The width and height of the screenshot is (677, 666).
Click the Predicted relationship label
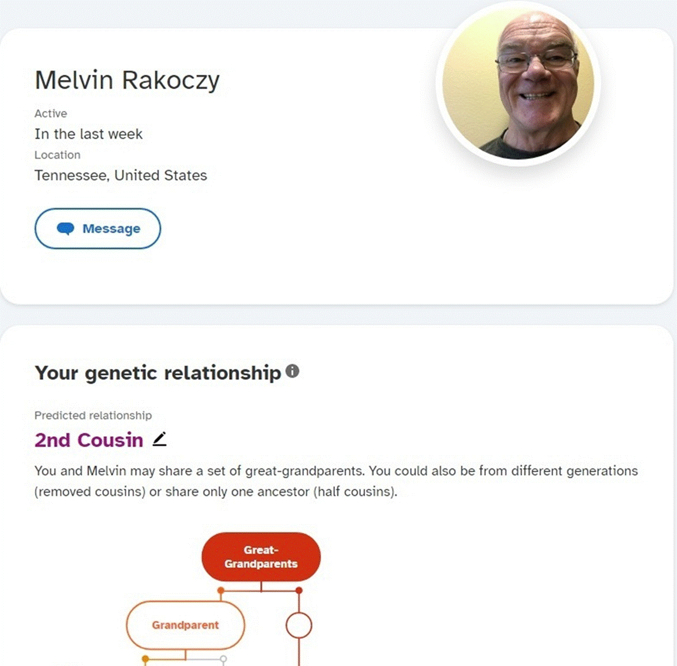(x=93, y=416)
